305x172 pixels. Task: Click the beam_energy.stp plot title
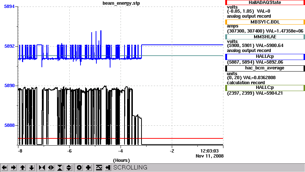pyautogui.click(x=121, y=3)
